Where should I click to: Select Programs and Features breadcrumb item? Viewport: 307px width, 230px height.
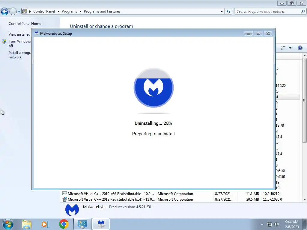pyautogui.click(x=102, y=11)
